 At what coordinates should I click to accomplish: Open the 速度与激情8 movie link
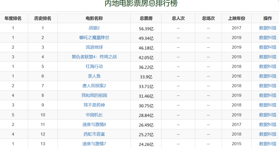[94, 124]
